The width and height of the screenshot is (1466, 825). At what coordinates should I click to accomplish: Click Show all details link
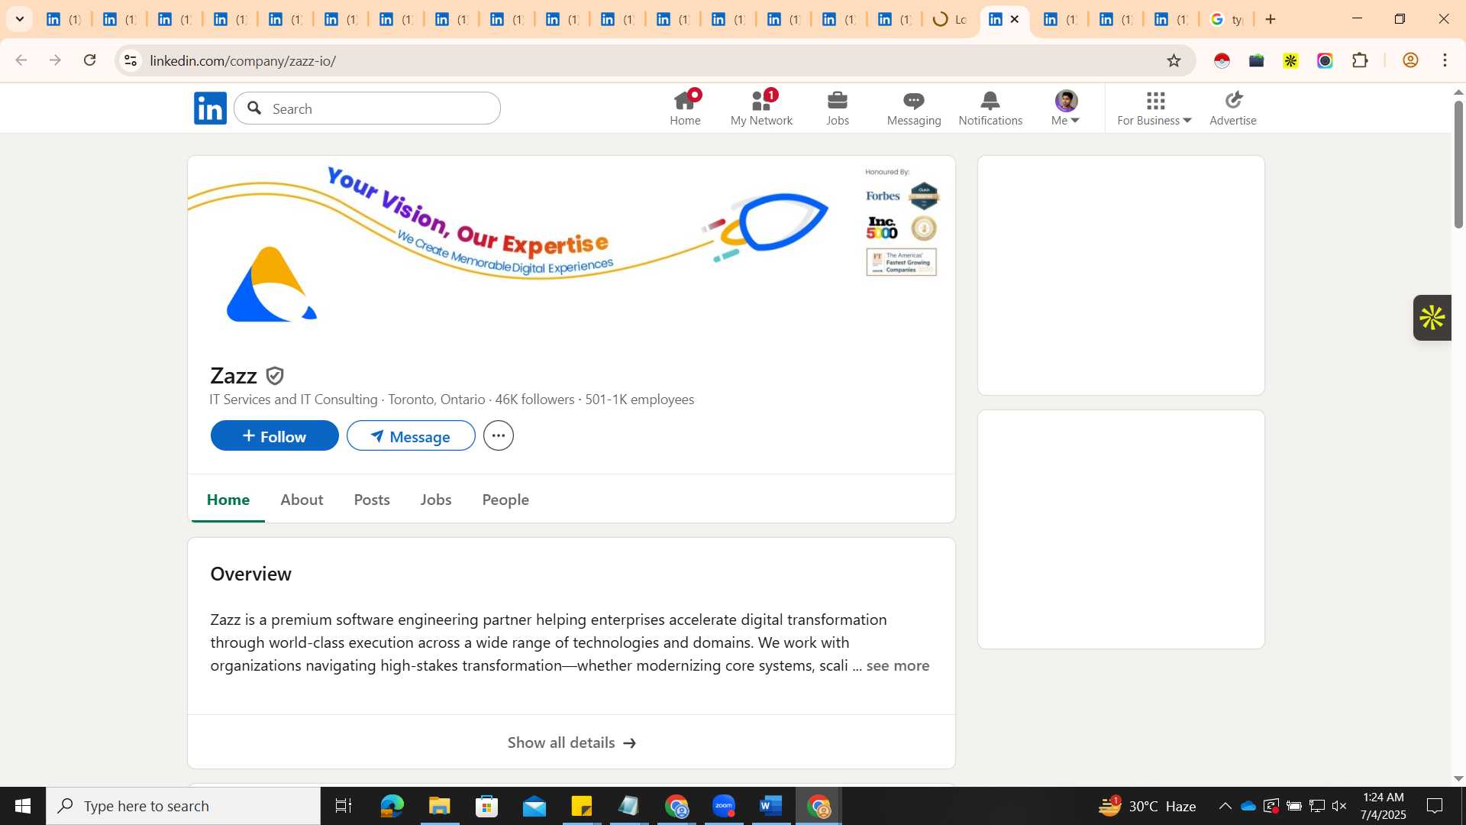(x=572, y=742)
